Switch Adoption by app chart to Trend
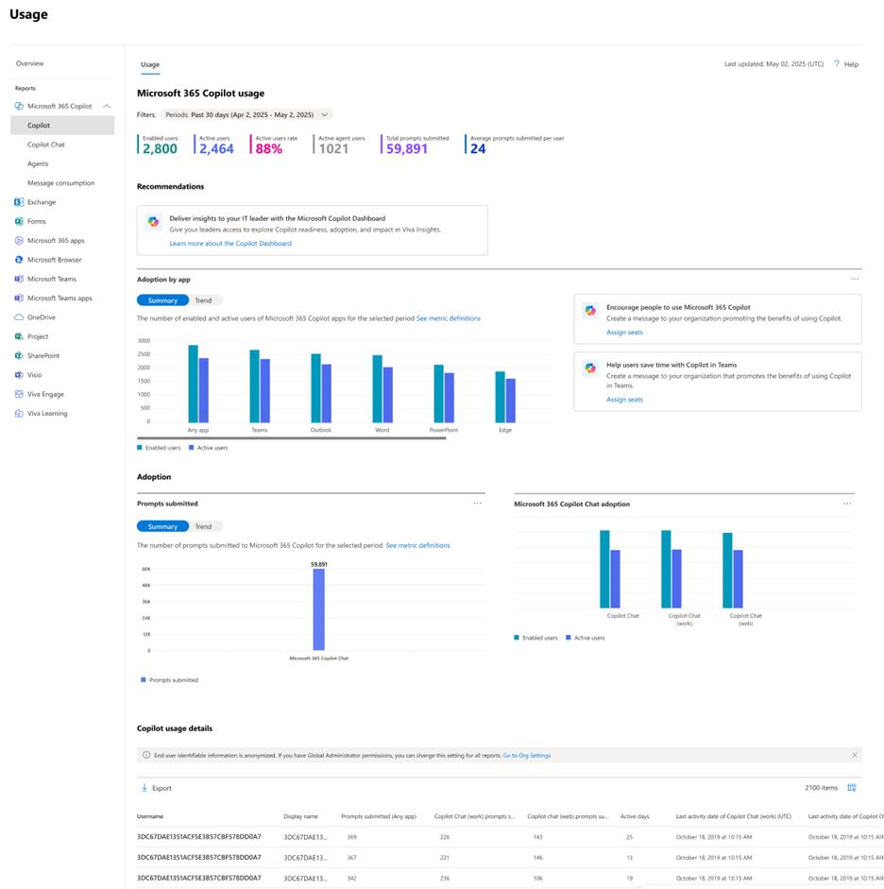Image resolution: width=884 pixels, height=889 pixels. tap(203, 300)
